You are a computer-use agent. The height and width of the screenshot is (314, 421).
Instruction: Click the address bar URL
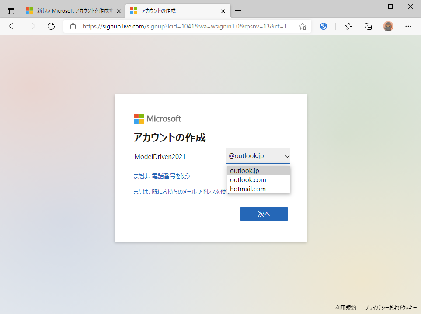187,26
